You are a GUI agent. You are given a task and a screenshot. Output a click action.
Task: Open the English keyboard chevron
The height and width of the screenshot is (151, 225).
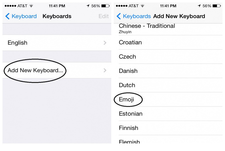point(105,43)
